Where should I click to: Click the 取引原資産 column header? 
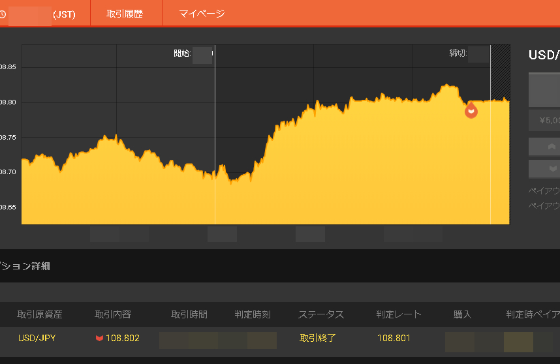(40, 314)
